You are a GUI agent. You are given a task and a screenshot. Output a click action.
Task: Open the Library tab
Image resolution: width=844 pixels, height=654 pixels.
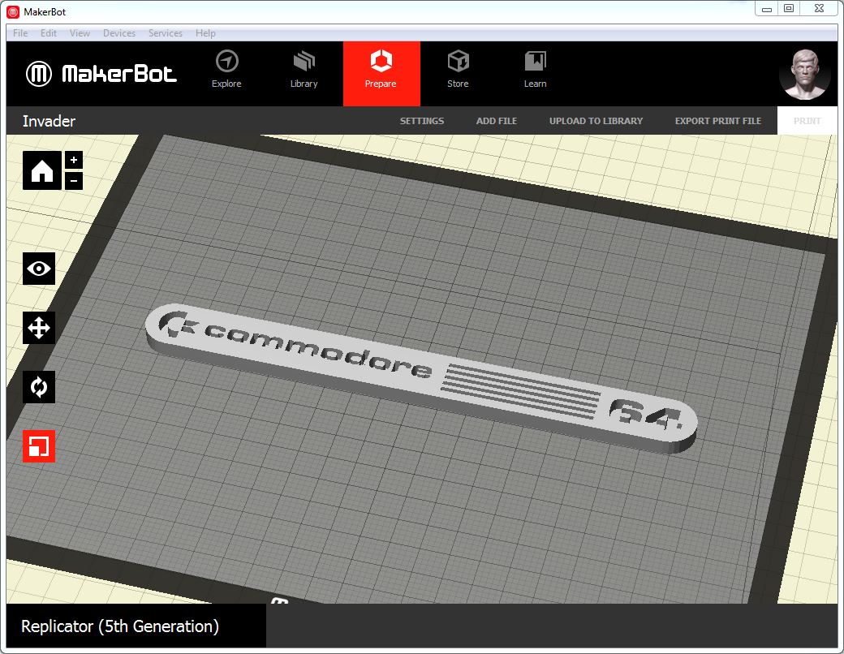[304, 70]
